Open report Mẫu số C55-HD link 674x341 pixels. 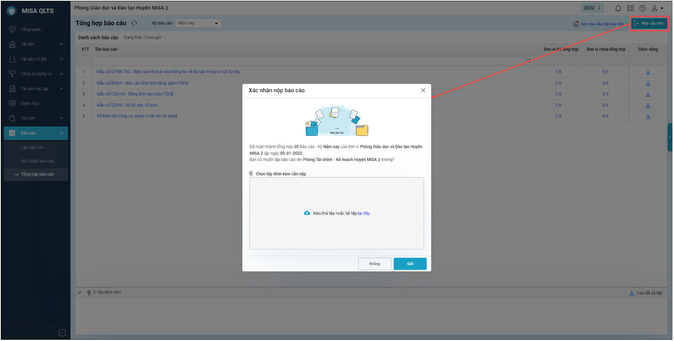coord(135,94)
